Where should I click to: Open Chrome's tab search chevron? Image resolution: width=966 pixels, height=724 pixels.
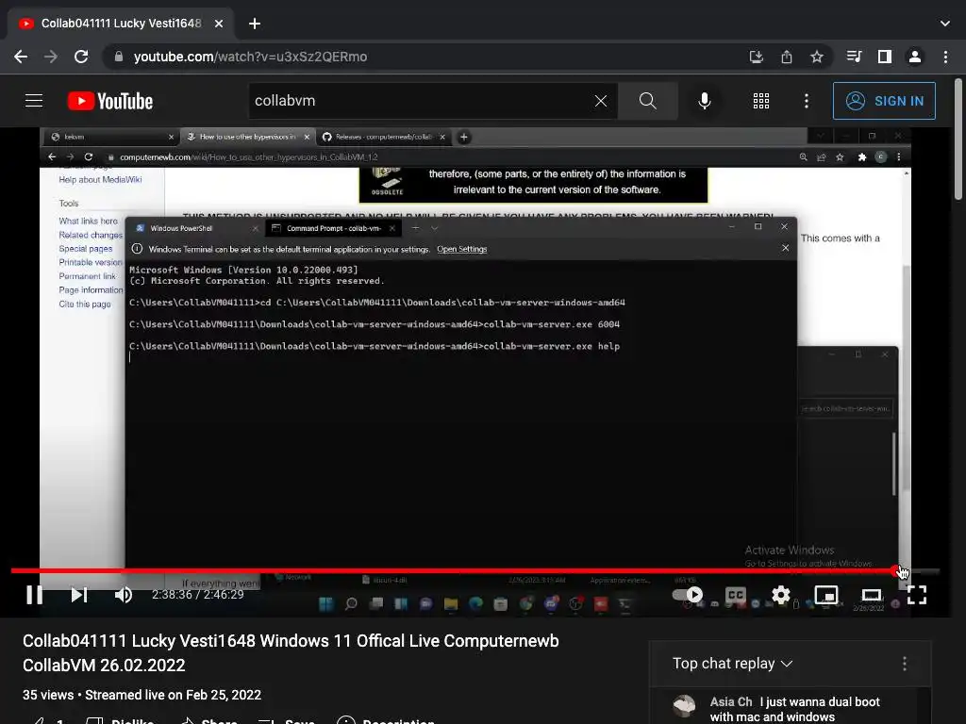pos(945,24)
